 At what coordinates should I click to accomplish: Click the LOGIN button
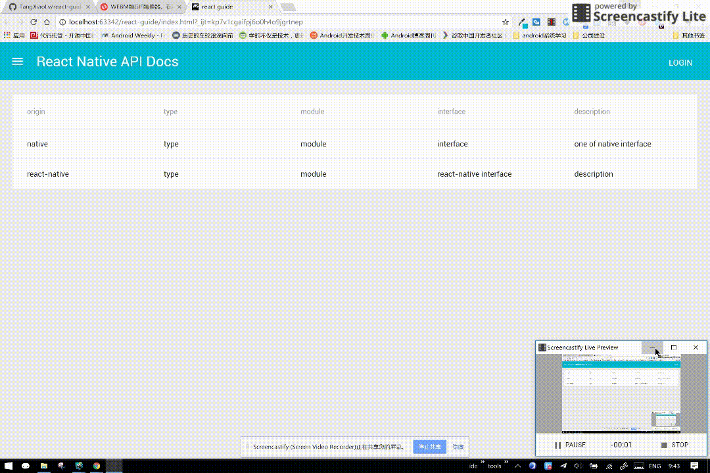point(680,63)
